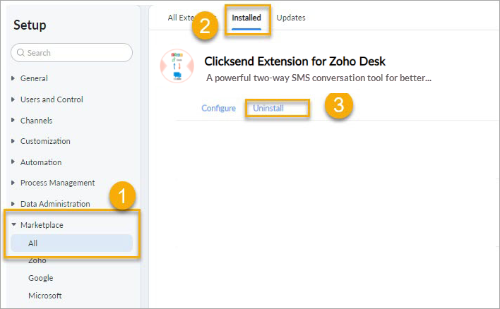This screenshot has width=500, height=309.
Task: Expand the Users and Control arrow
Action: pos(13,99)
